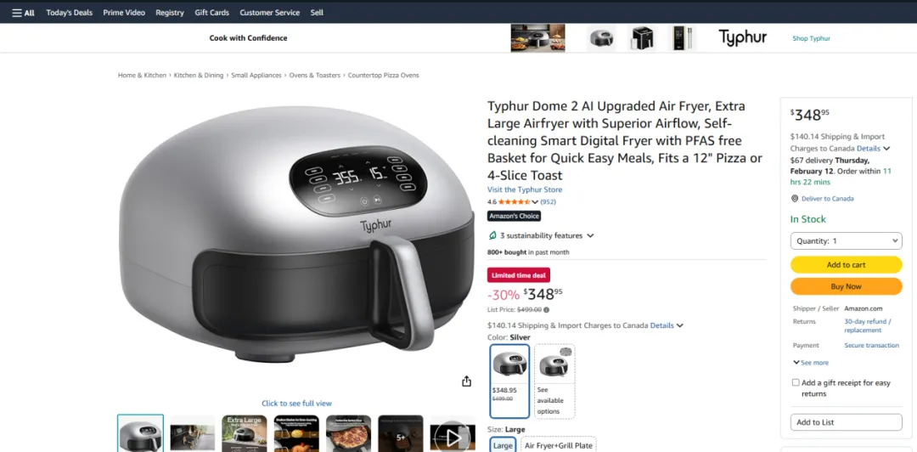
Task: Open Today's Deals in navigation bar
Action: click(69, 12)
